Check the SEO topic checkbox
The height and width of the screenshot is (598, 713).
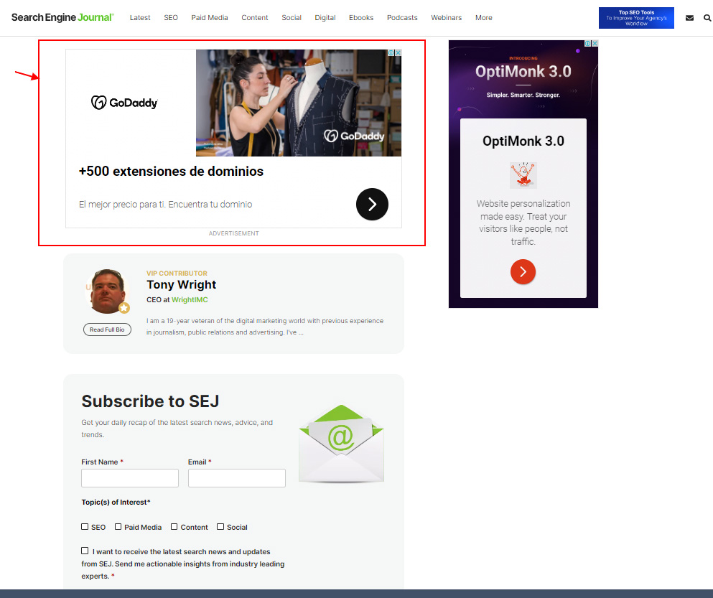85,527
